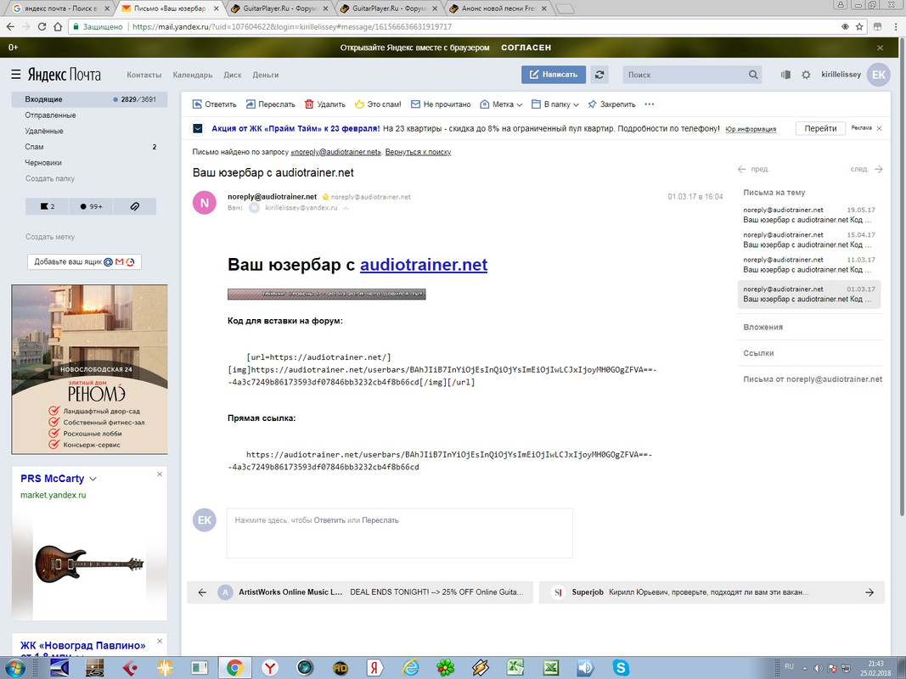Click the refresh mail icon
The image size is (906, 679).
(x=599, y=75)
